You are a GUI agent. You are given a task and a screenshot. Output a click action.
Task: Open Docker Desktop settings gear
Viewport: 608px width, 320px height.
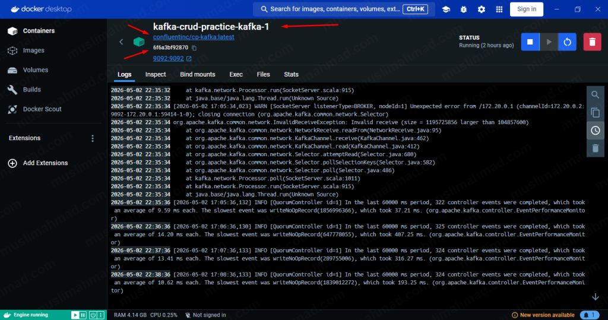[481, 9]
